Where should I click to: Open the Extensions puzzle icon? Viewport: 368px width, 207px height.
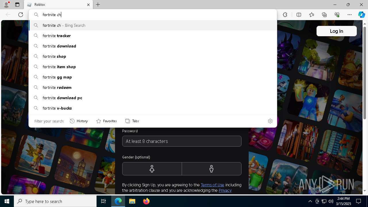click(x=285, y=15)
